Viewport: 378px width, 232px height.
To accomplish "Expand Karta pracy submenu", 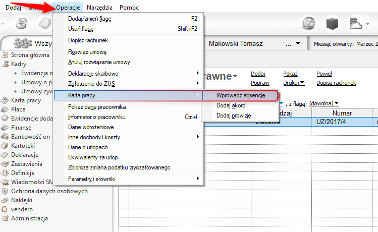I will pos(129,95).
